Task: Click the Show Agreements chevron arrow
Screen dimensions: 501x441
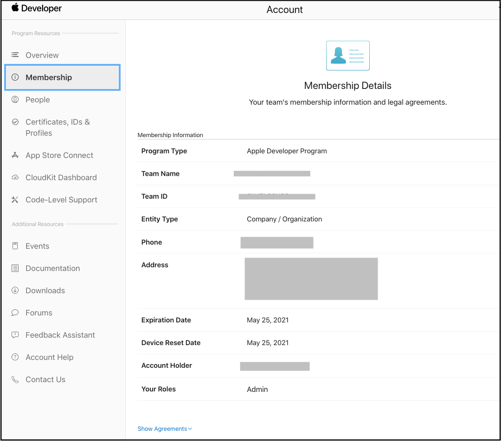Action: 190,429
